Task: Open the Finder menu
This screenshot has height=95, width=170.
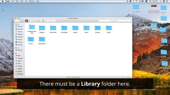Action: click(x=8, y=1)
